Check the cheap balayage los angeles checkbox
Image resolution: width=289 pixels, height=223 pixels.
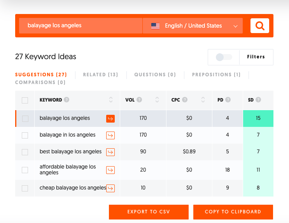click(25, 188)
